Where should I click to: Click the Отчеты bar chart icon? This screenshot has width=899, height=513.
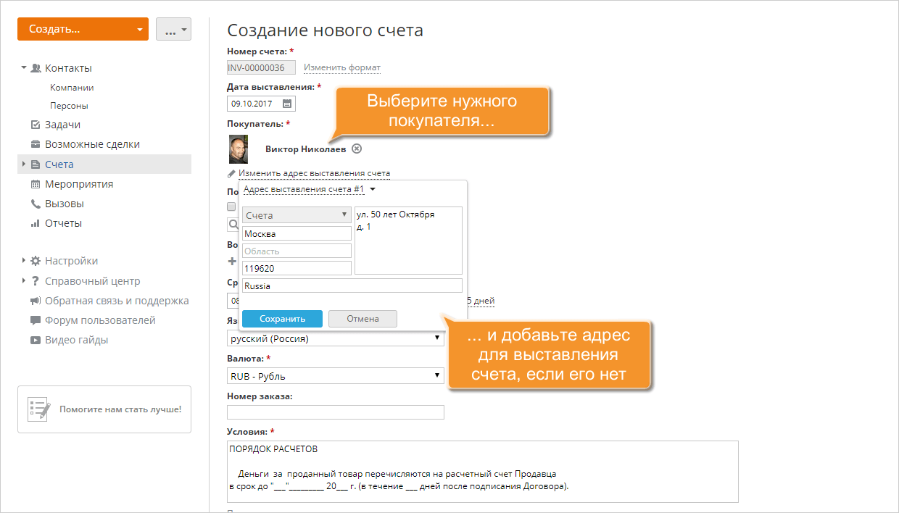click(x=36, y=223)
